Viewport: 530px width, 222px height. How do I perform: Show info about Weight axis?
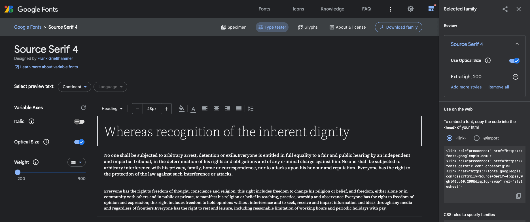point(36,162)
